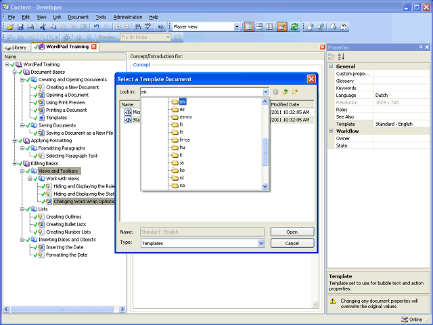Sort properties alphabetically with A-Z icon
Screen dimensions: 433x325
pos(340,56)
